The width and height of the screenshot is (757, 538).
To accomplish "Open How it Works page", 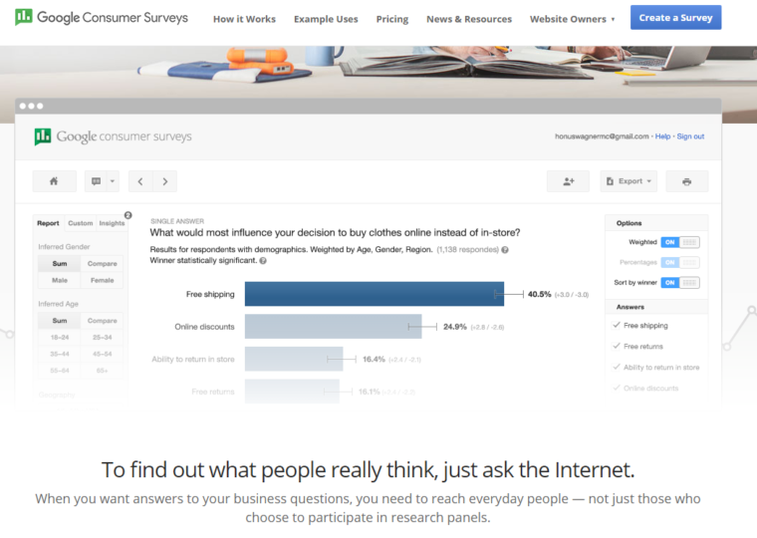I will [244, 19].
